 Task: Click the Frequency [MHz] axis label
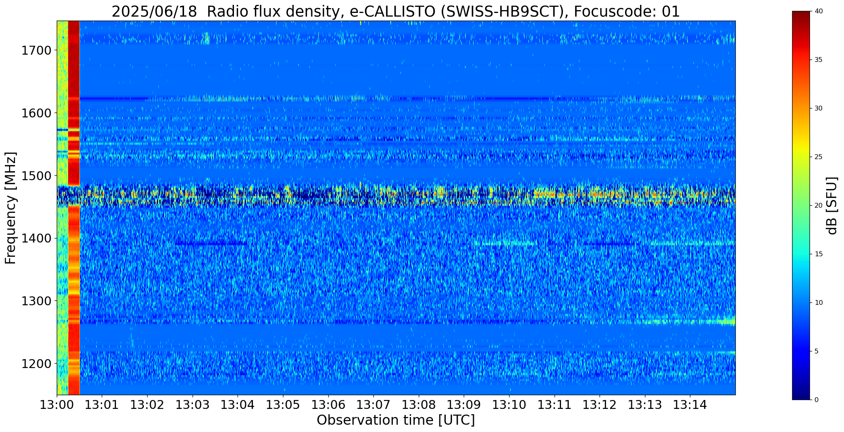click(x=11, y=208)
